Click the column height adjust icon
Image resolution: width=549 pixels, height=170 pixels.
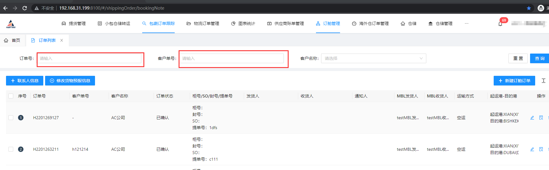pyautogui.click(x=543, y=81)
